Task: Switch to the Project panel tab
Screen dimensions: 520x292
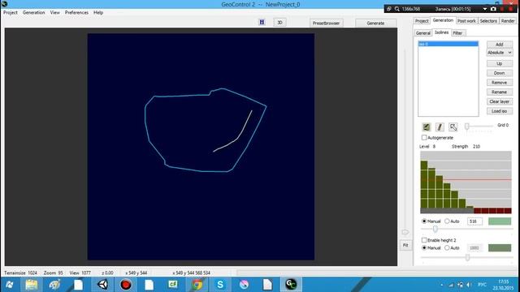Action: pyautogui.click(x=422, y=21)
